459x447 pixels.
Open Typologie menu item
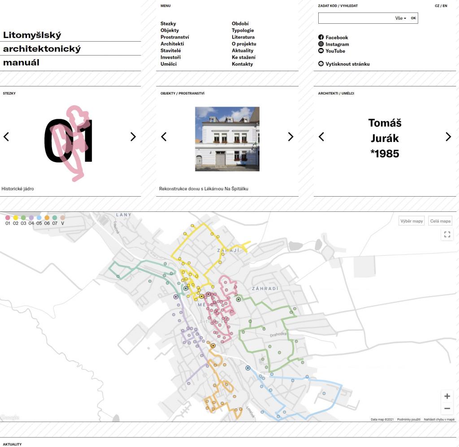click(242, 30)
